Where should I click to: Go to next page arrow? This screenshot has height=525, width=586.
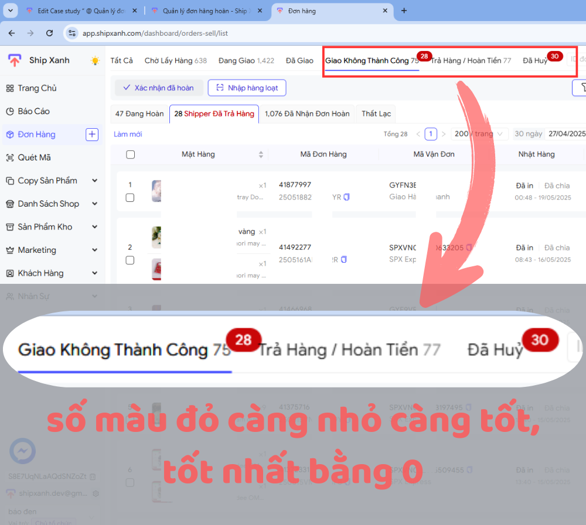click(444, 134)
